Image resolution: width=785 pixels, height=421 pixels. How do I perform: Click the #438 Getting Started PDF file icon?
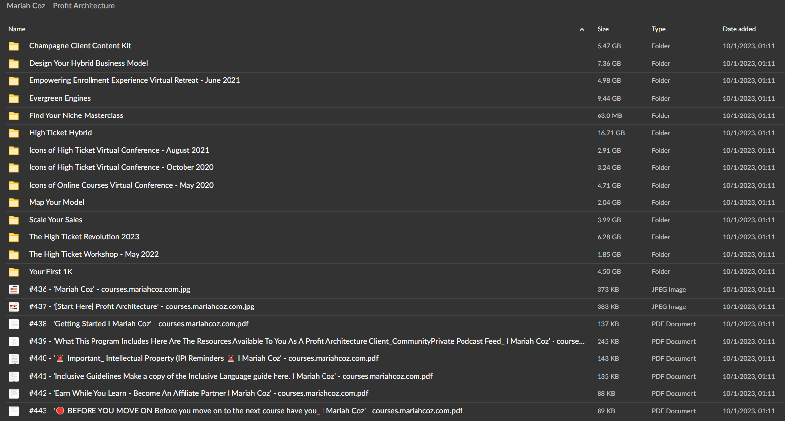coord(14,324)
